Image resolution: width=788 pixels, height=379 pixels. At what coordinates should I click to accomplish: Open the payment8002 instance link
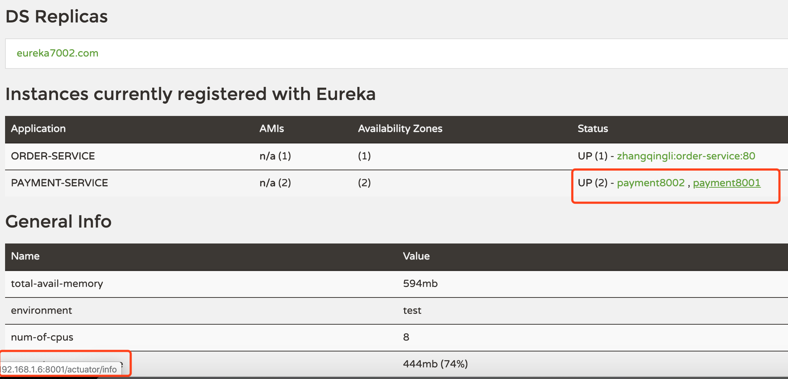[651, 183]
